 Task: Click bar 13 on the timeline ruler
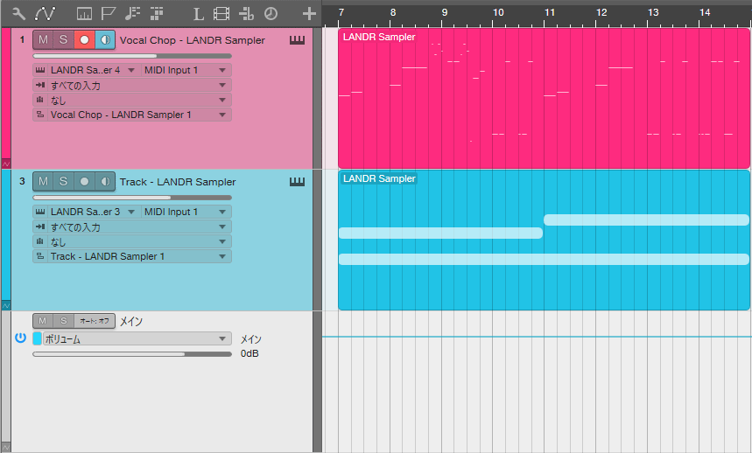(x=653, y=13)
